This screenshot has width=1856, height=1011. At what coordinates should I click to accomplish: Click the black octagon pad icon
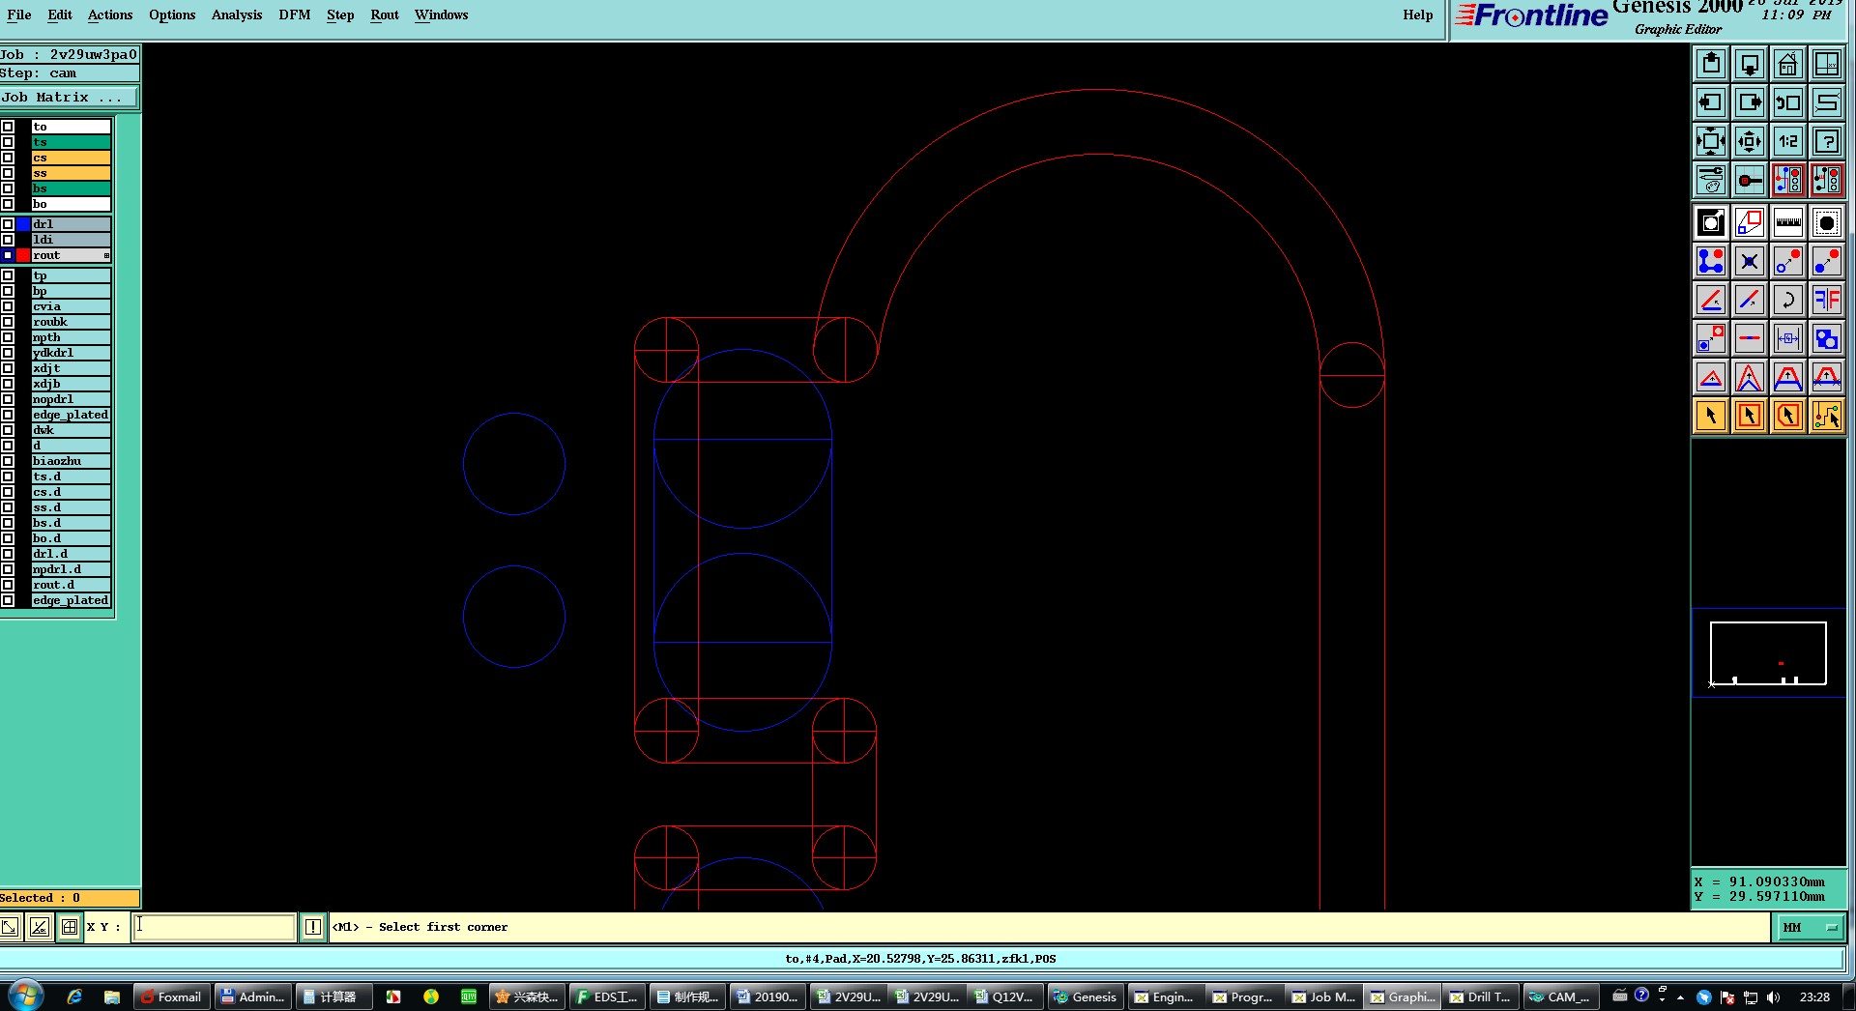[1827, 223]
